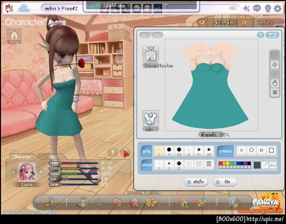This screenshot has height=224, width=286.
Task: Click the eraser category label tab
Action: click(x=225, y=151)
